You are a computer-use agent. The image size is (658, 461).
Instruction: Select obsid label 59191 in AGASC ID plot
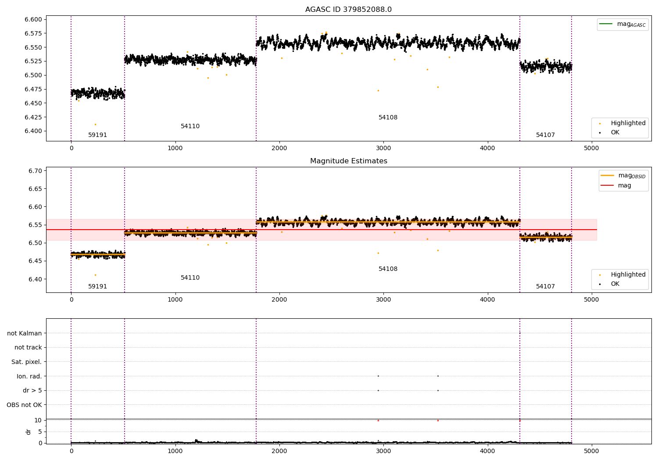(x=97, y=135)
